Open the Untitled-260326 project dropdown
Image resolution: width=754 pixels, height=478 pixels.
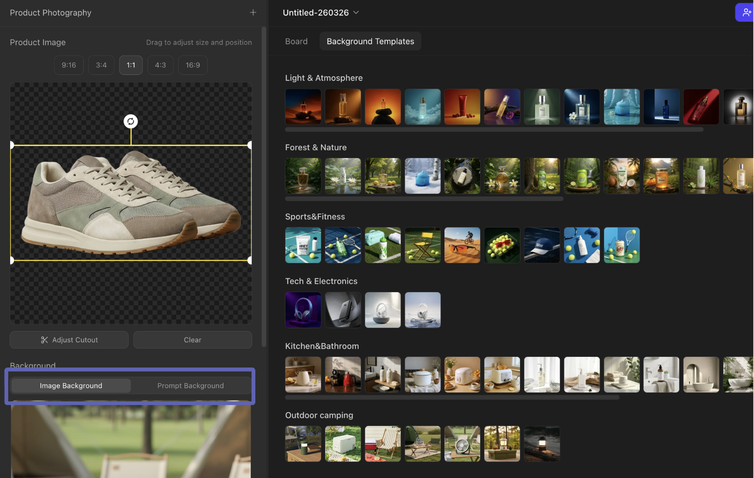(x=321, y=12)
